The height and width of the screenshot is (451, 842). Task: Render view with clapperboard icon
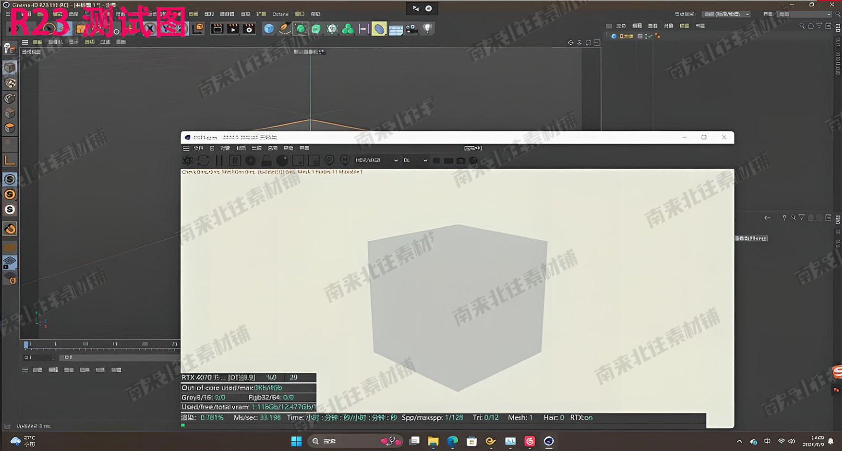tap(217, 29)
